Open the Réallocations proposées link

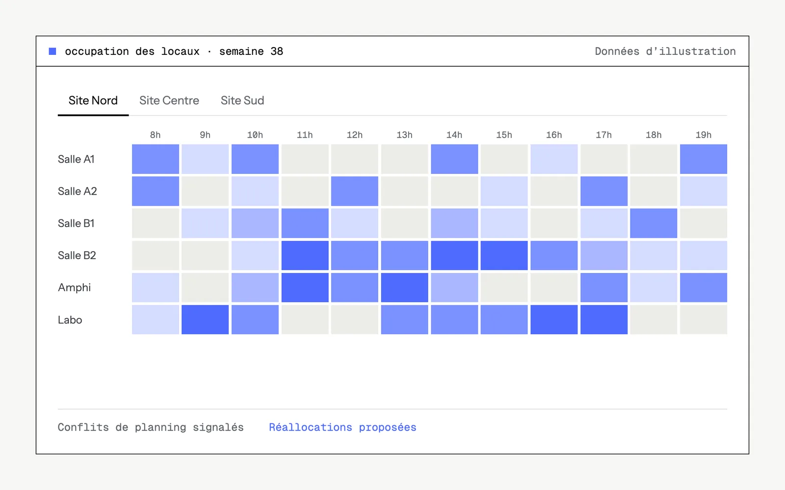click(342, 427)
